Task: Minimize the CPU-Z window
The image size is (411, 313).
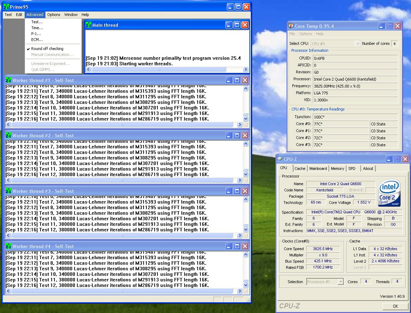Action: [389, 159]
